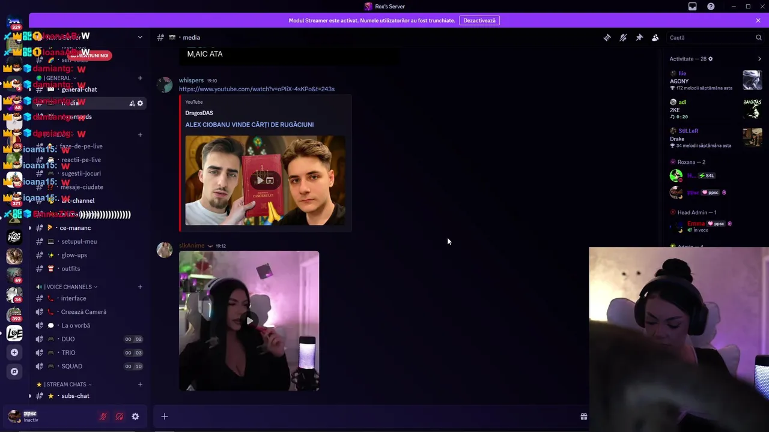Create channel in STREAM CHATS plus
Viewport: 769px width, 432px height.
click(x=140, y=385)
